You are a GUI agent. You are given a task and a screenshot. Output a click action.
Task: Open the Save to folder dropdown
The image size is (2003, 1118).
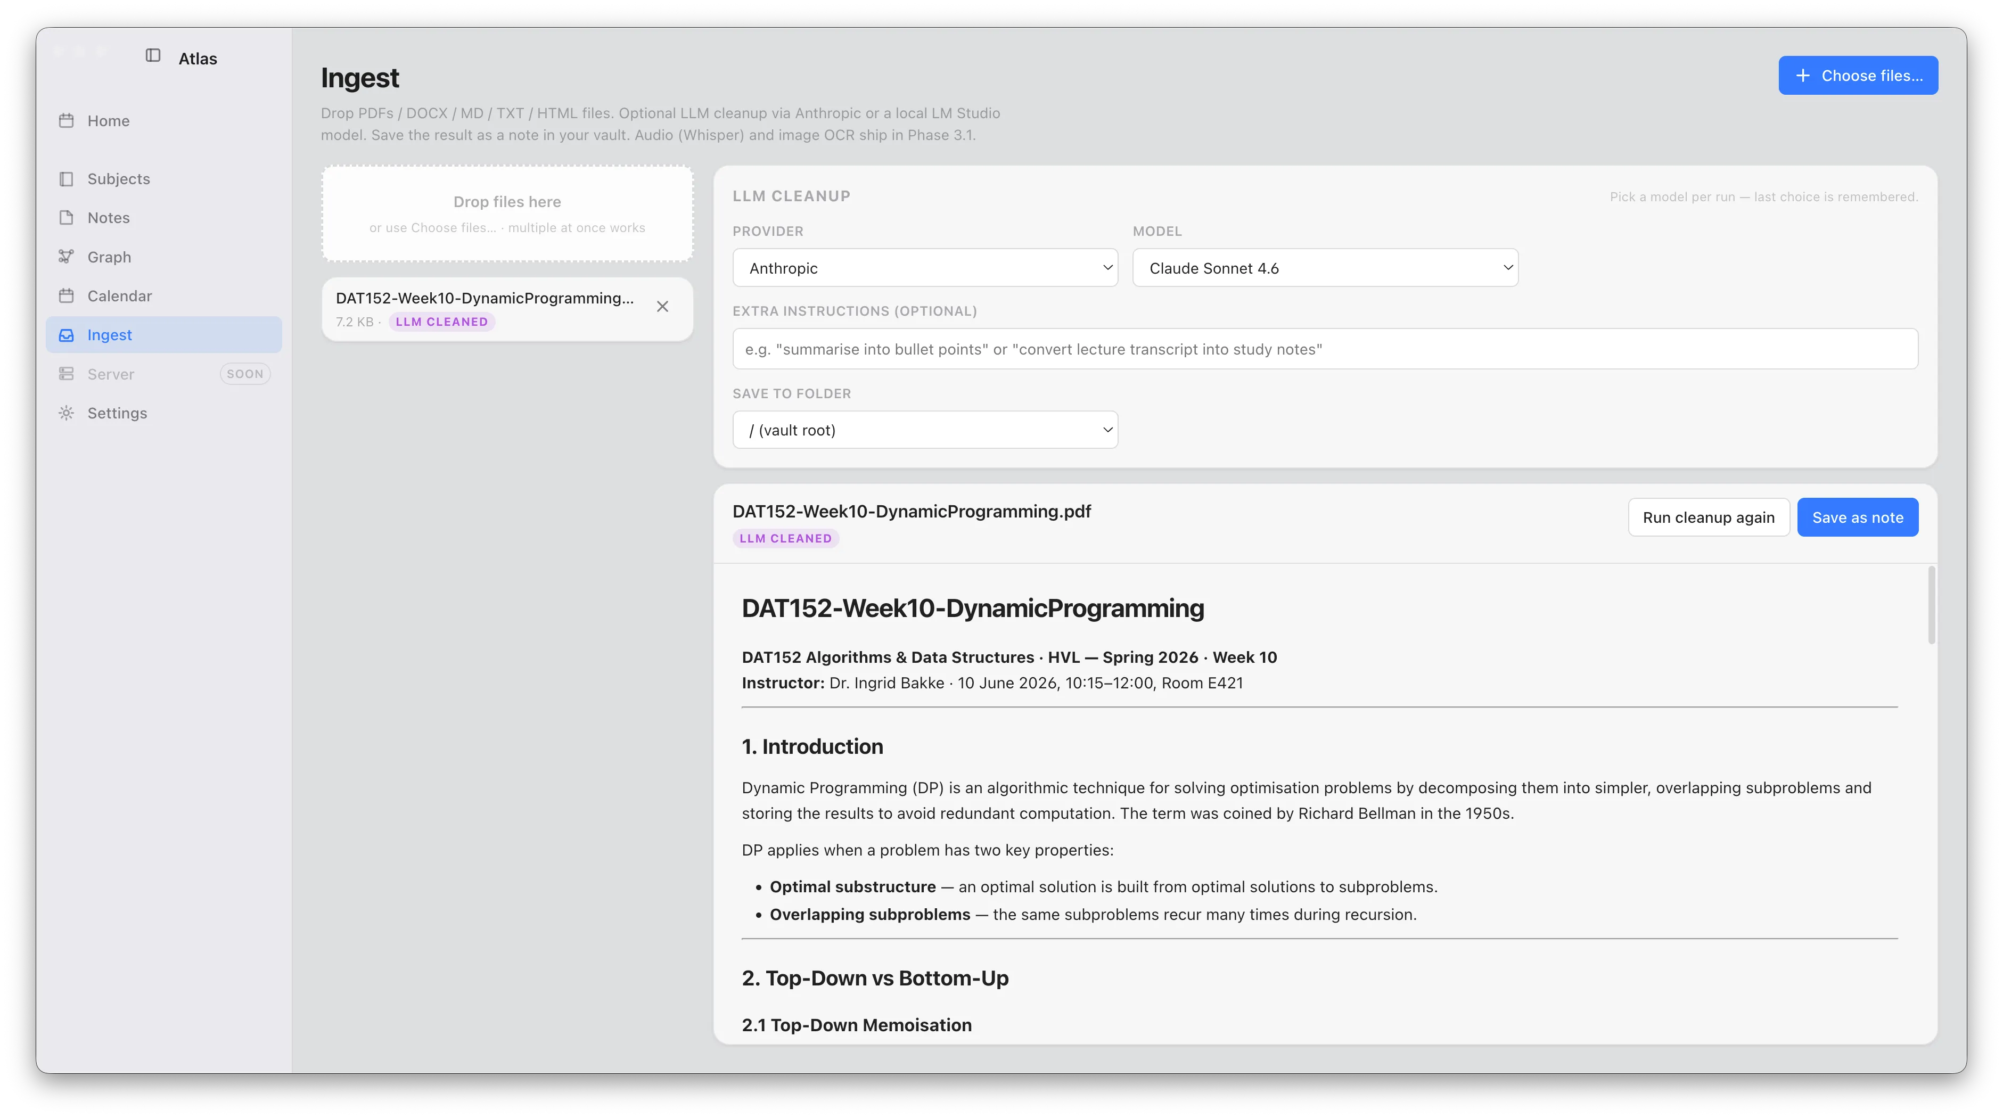925,430
